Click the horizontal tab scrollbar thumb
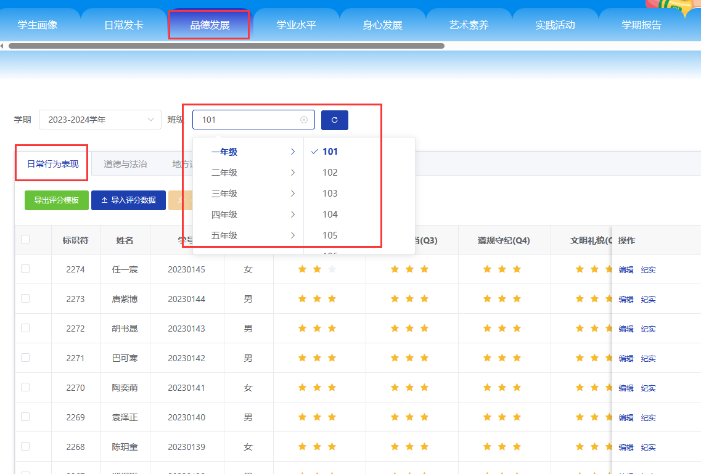Screen dimensions: 701x474 226,46
